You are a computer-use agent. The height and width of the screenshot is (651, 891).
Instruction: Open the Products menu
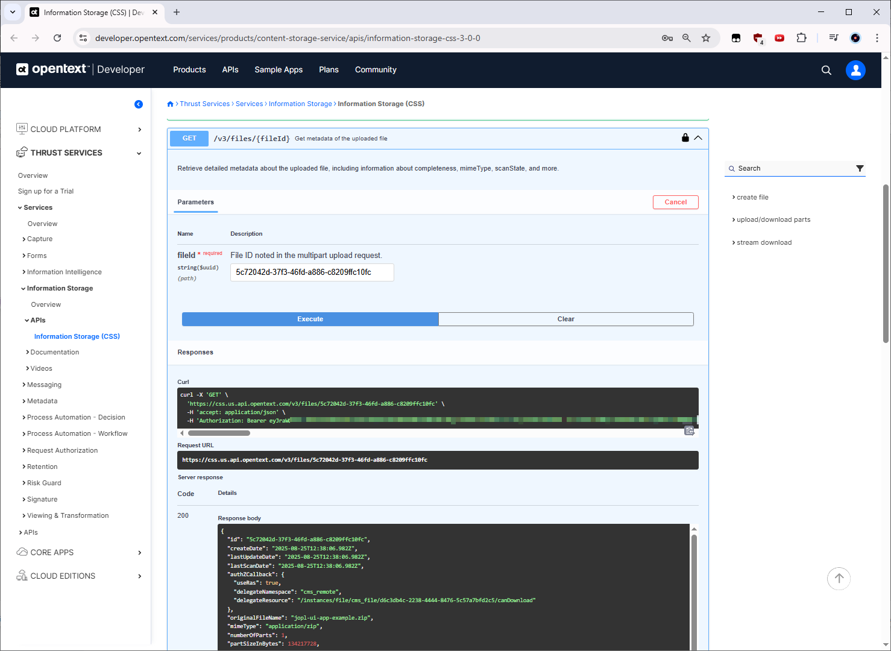click(189, 70)
